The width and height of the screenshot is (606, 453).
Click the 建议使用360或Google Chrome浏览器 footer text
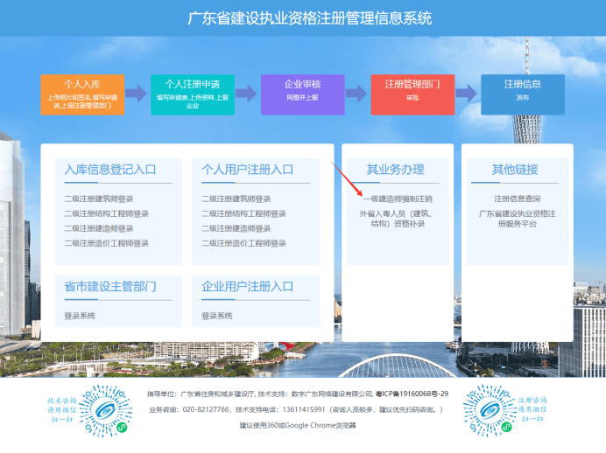click(298, 425)
